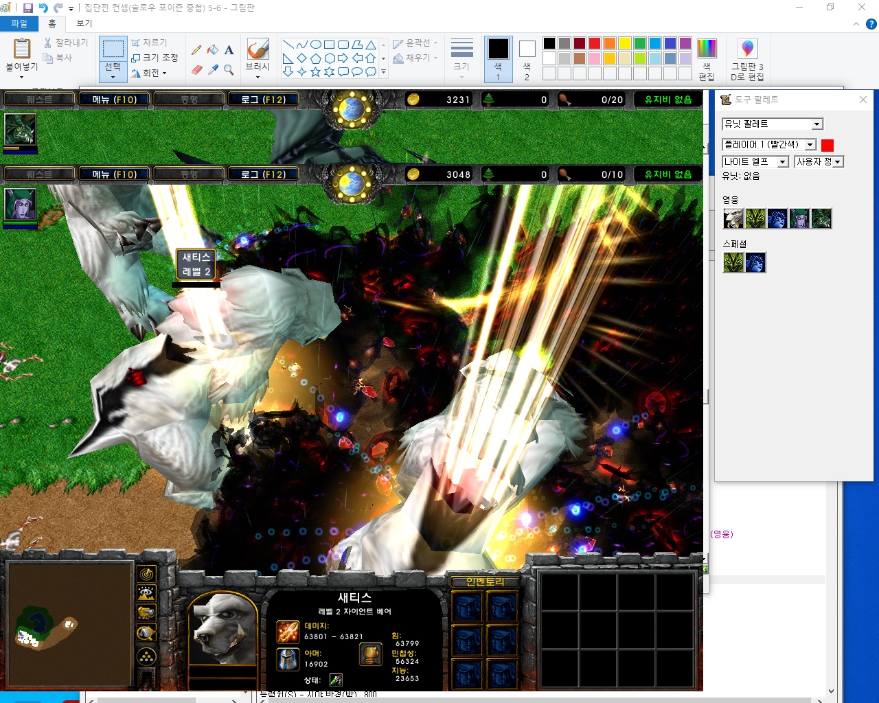The height and width of the screenshot is (703, 879).
Task: Click lower 메뉴 (F10) game button
Action: click(x=115, y=174)
